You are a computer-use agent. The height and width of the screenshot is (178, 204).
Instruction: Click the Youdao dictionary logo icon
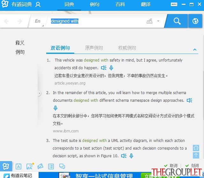coord(5,4)
